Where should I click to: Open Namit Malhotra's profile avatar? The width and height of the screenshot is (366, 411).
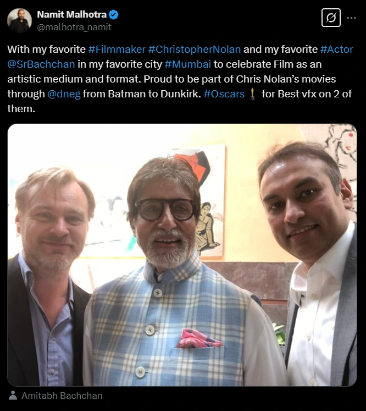coord(19,20)
